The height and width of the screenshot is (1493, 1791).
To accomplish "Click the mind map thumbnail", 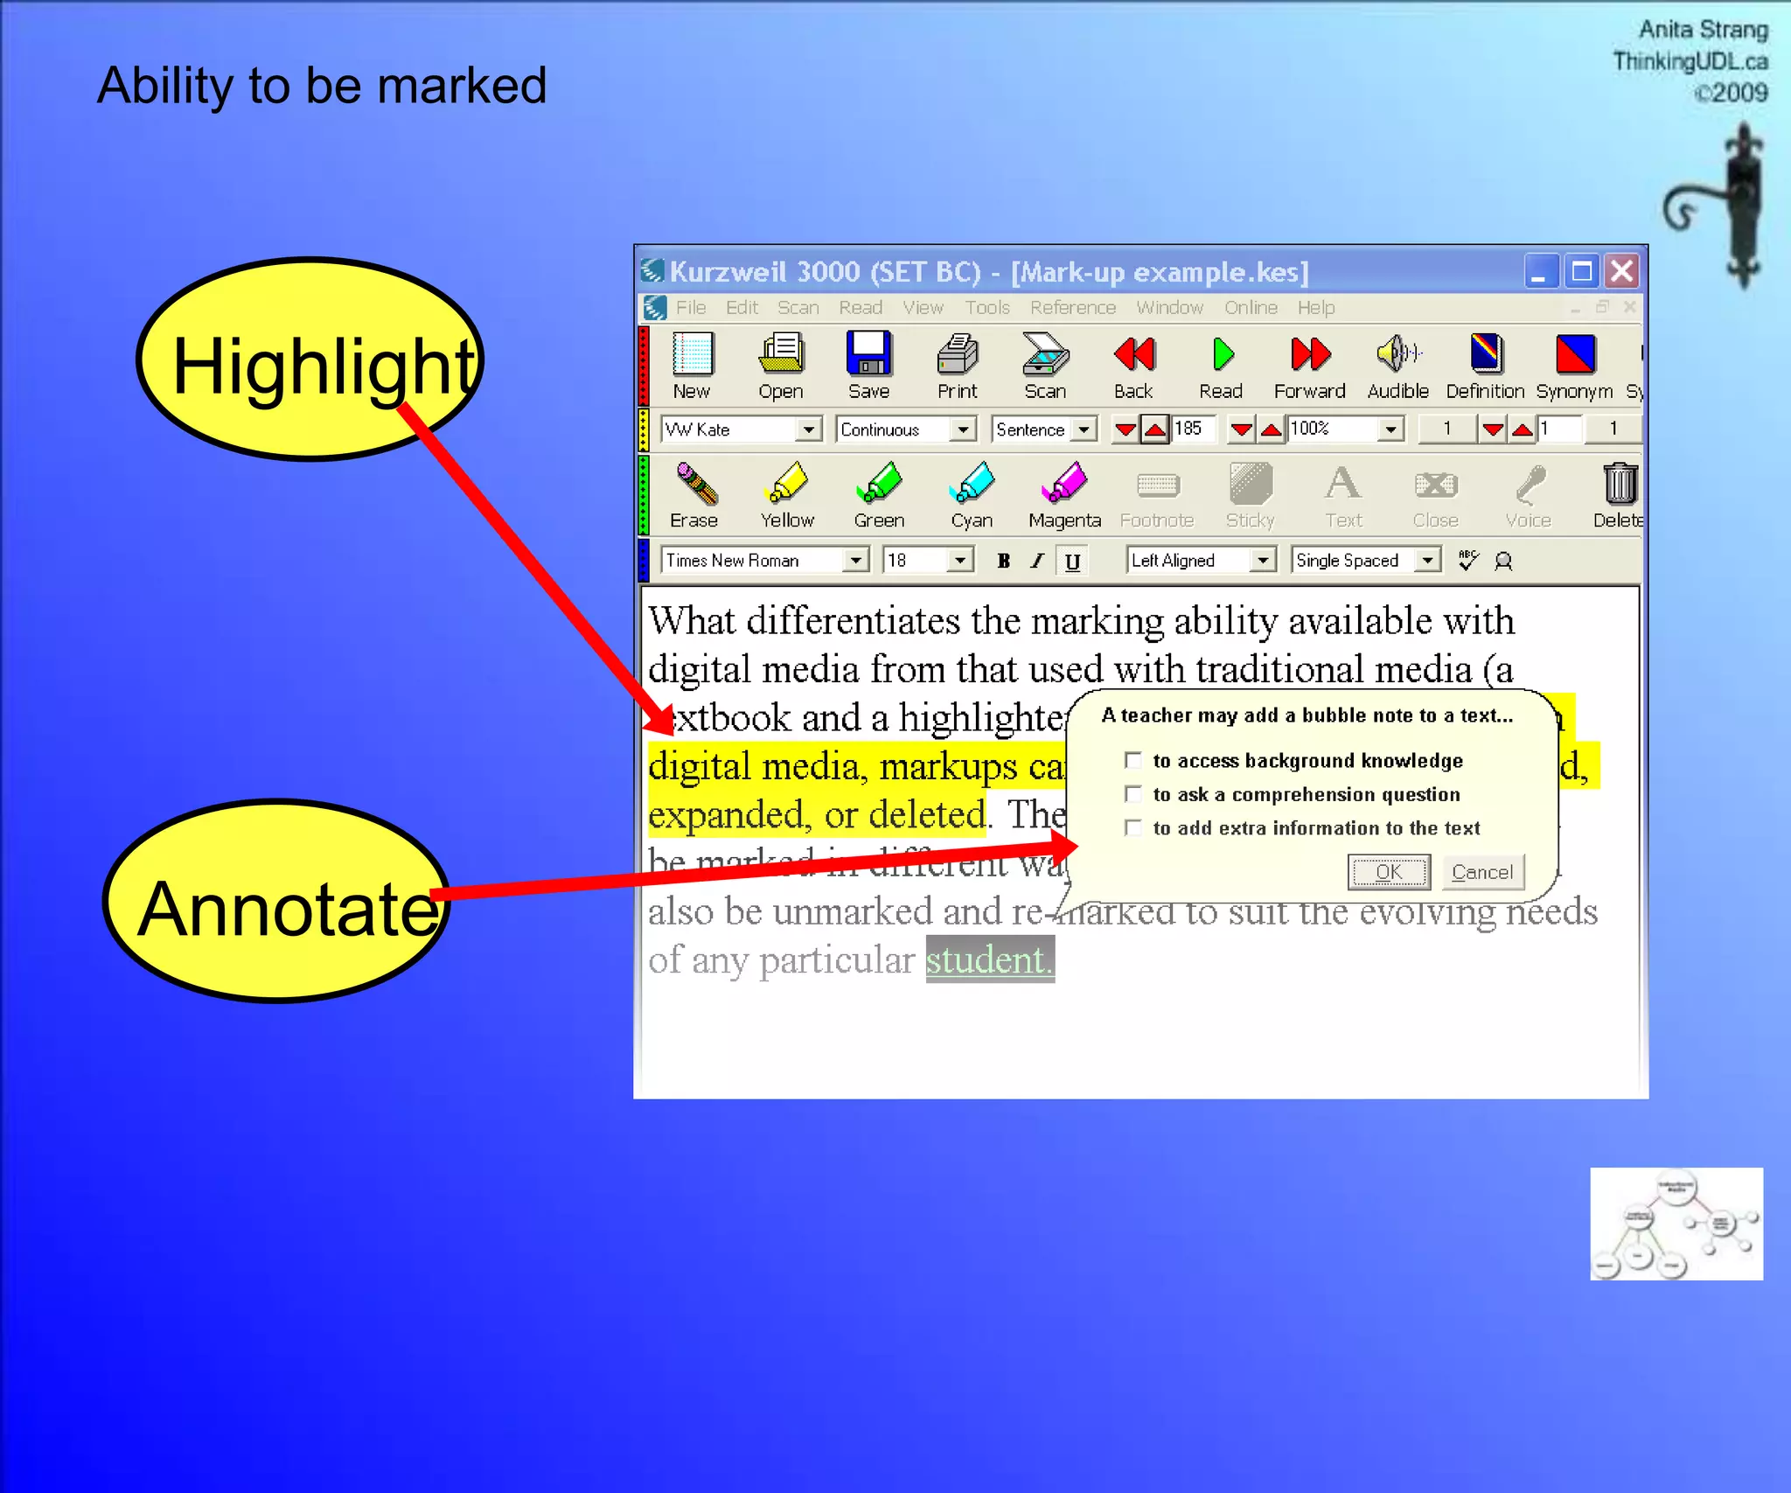I will tap(1676, 1224).
